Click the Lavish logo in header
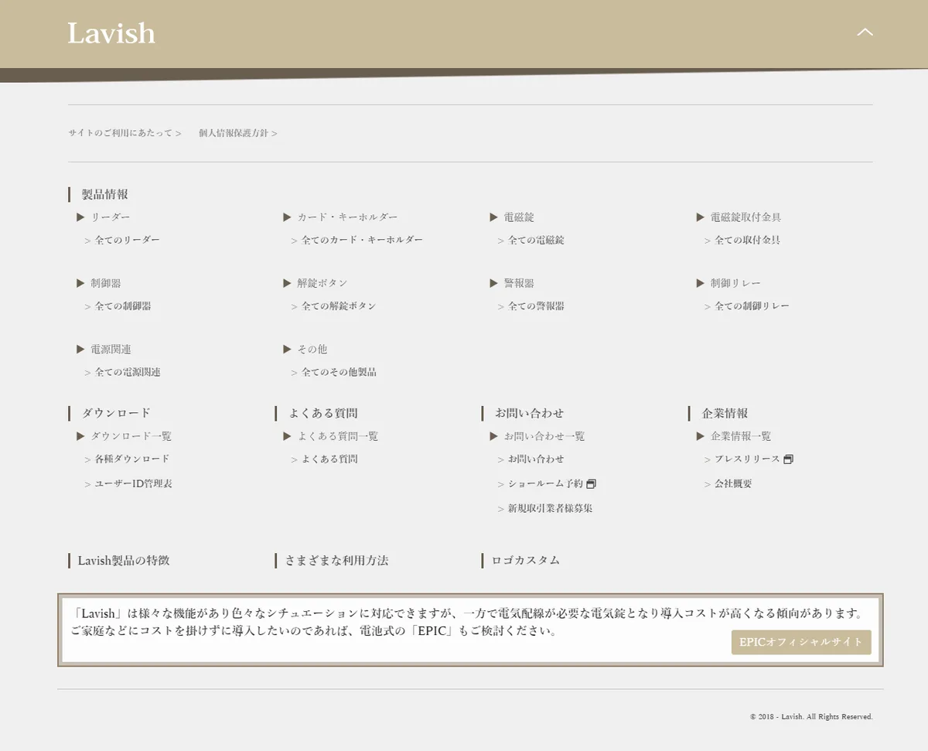Image resolution: width=928 pixels, height=751 pixels. [x=111, y=33]
